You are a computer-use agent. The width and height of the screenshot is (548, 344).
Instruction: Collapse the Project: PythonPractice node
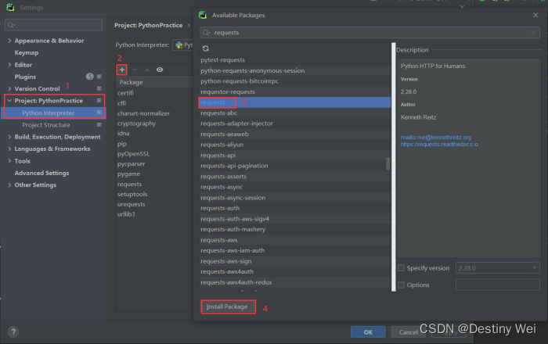pyautogui.click(x=9, y=101)
